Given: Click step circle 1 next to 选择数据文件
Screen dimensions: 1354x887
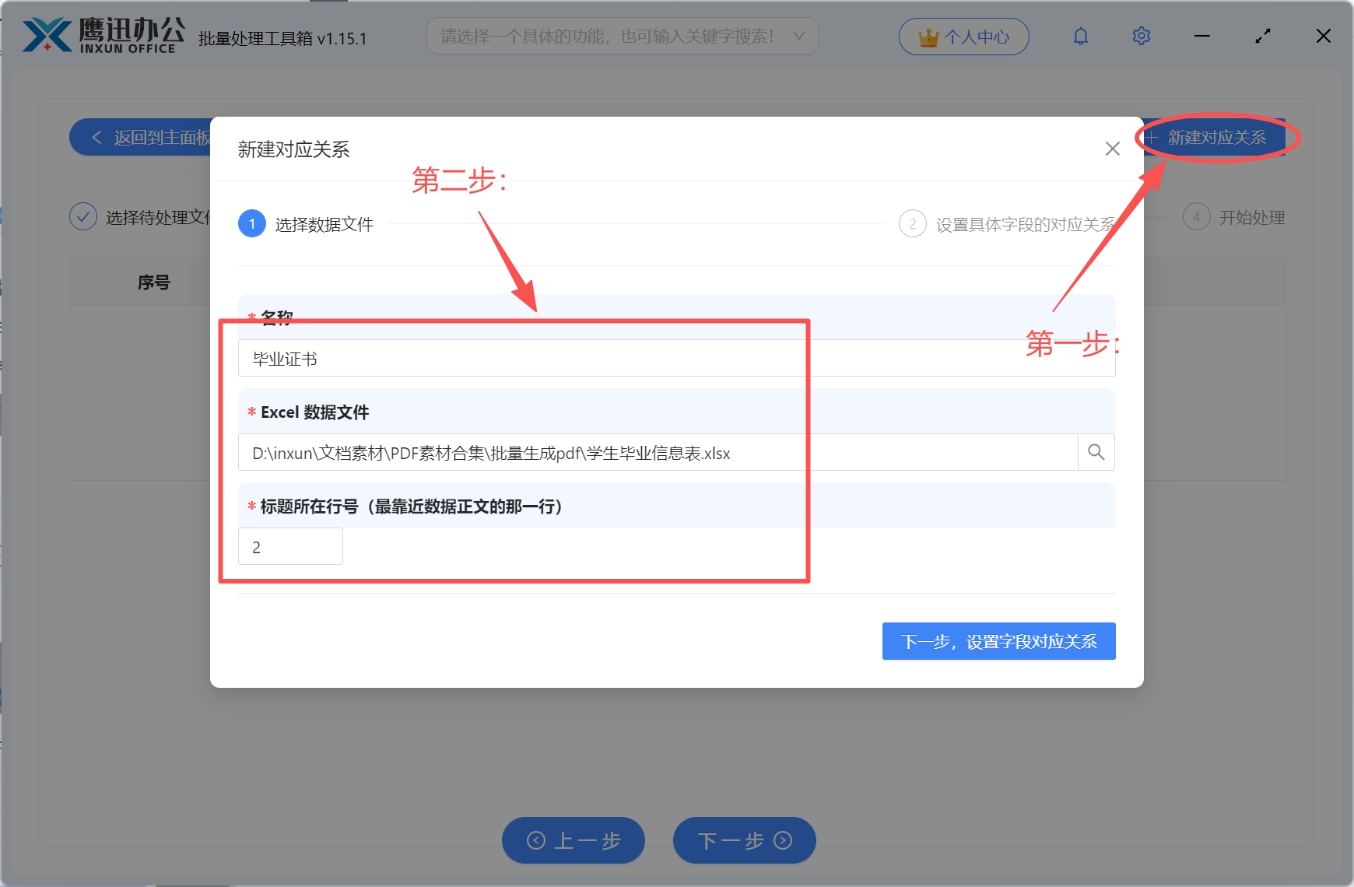Looking at the screenshot, I should click(x=251, y=223).
